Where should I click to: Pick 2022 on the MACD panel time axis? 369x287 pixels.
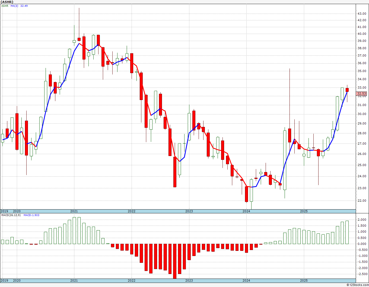pos(132,280)
